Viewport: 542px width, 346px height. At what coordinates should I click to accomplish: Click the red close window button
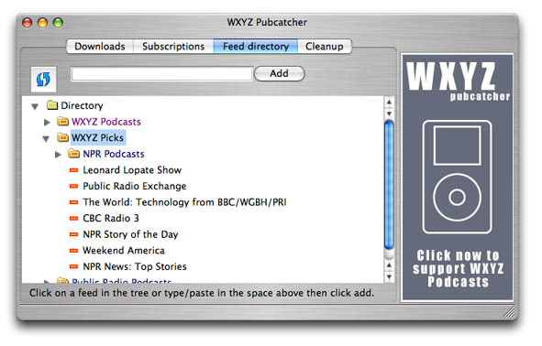[x=27, y=23]
